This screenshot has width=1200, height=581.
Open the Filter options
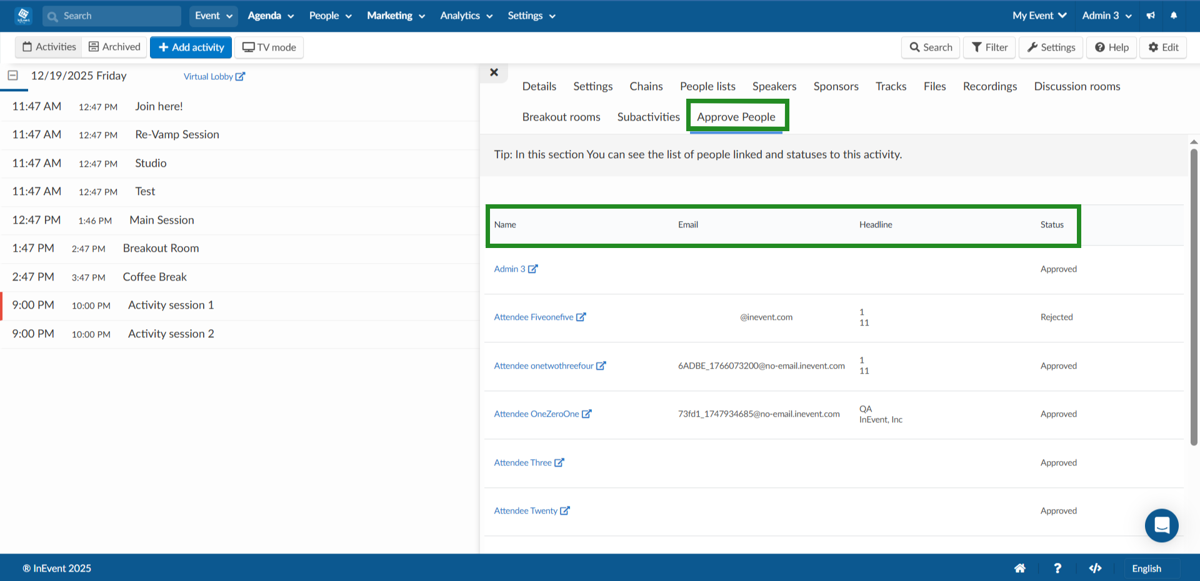pos(988,47)
